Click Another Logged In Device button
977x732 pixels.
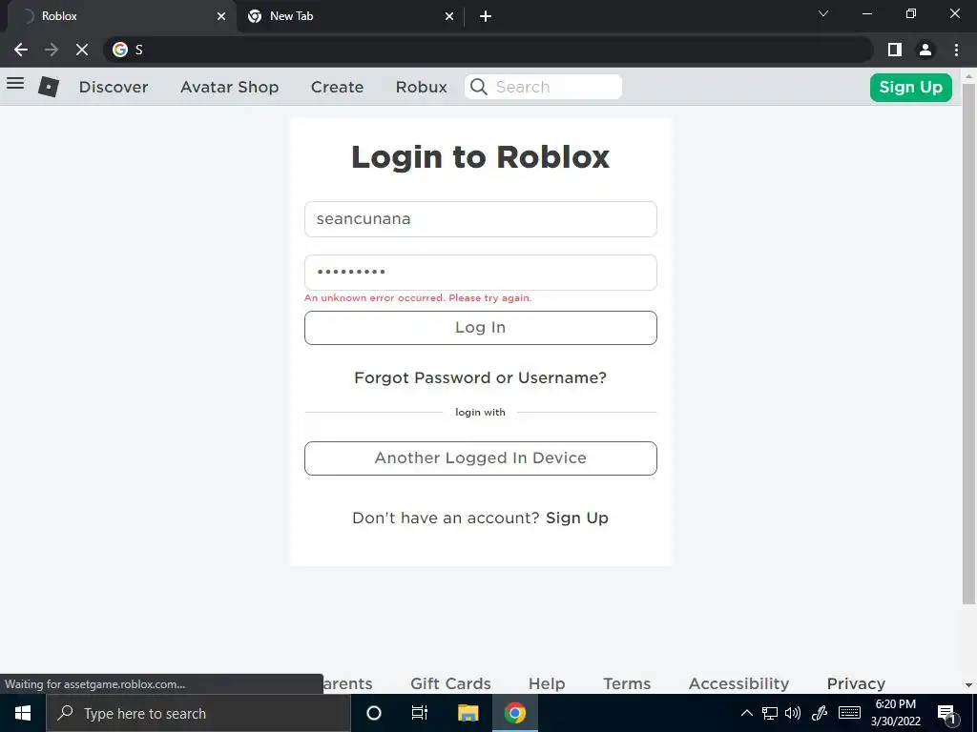click(481, 458)
